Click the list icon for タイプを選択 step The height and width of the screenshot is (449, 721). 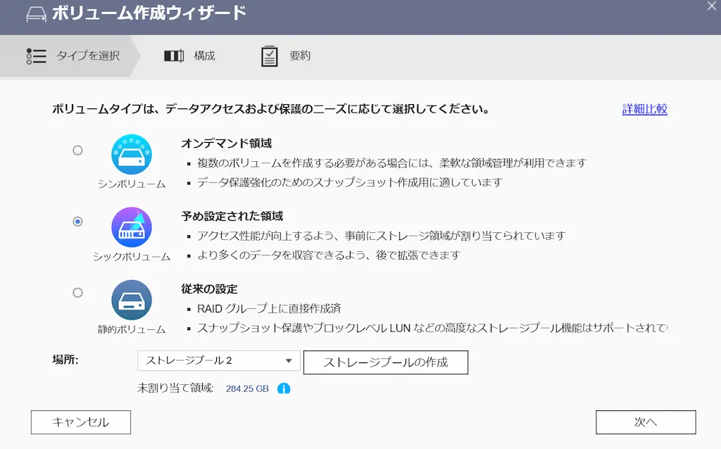click(37, 56)
